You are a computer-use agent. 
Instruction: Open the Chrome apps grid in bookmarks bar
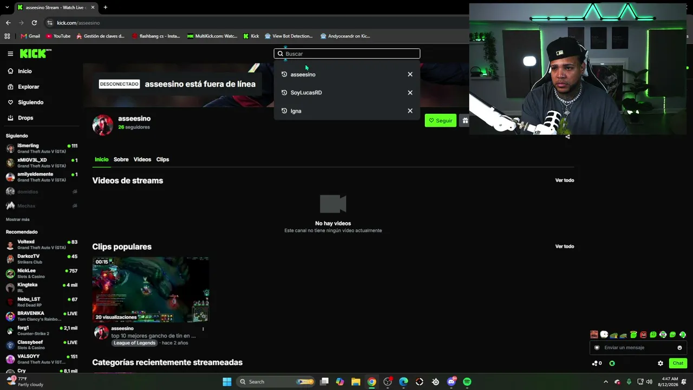7,36
